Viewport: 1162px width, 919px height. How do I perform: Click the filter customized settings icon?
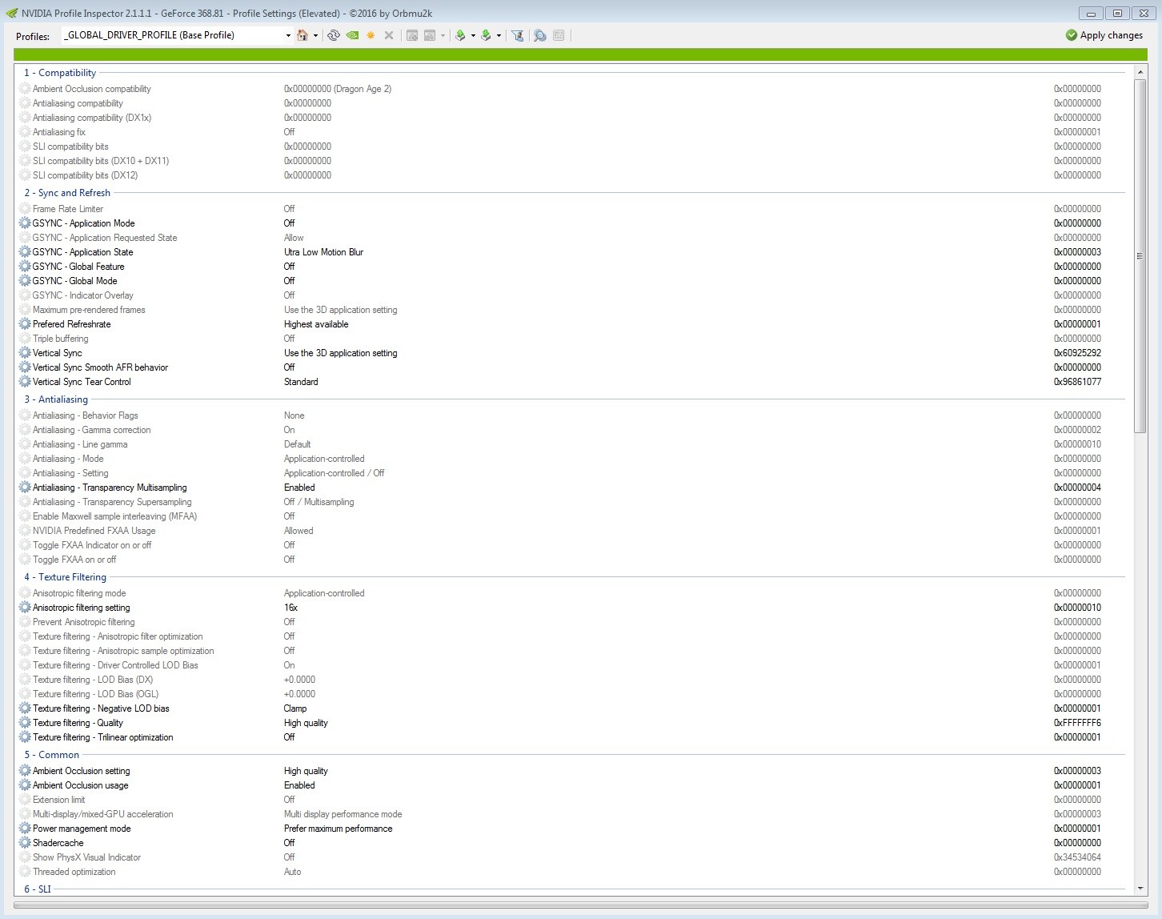tap(518, 35)
